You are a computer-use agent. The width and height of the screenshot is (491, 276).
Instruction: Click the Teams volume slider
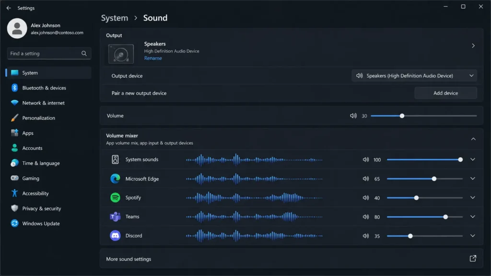click(425, 217)
